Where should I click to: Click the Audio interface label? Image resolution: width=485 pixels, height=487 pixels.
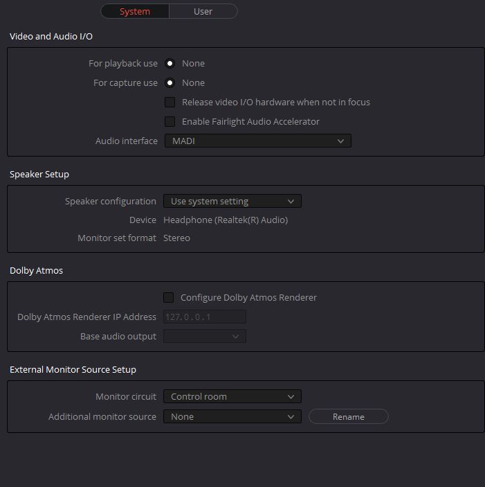point(127,141)
